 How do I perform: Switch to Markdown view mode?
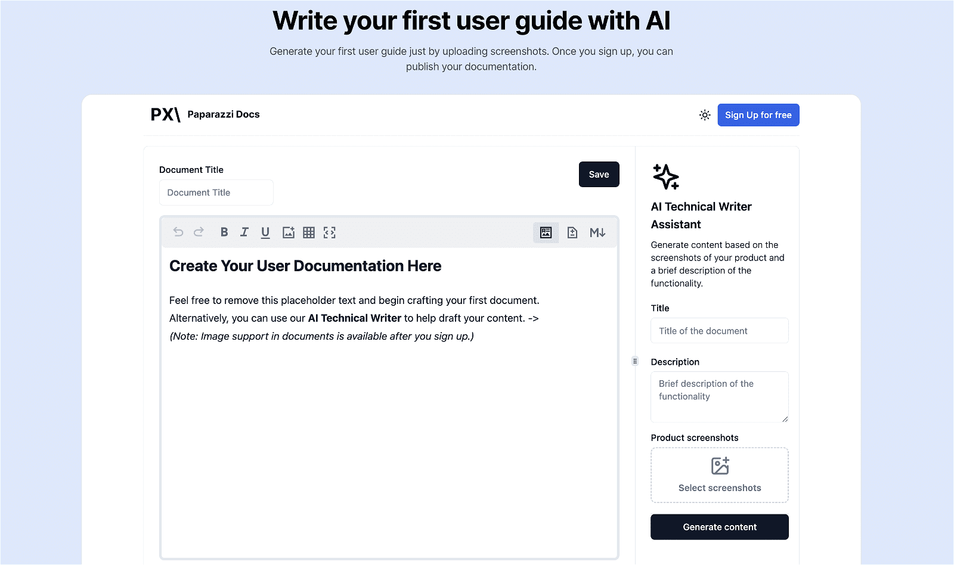point(597,232)
